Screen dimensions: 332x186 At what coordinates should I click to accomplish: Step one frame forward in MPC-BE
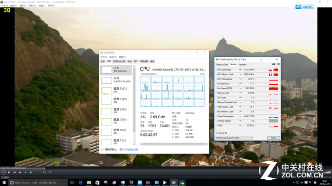[25, 172]
